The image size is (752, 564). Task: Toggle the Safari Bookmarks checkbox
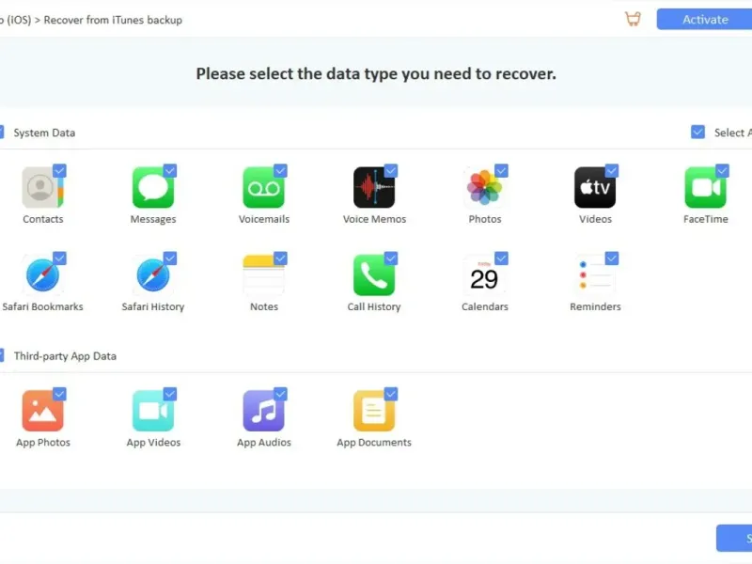coord(59,258)
